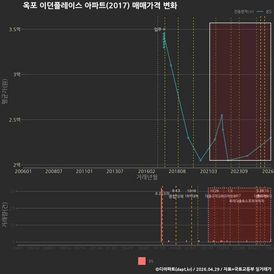Click the 거래년월 x-axis title
The width and height of the screenshot is (274, 274).
point(147,177)
